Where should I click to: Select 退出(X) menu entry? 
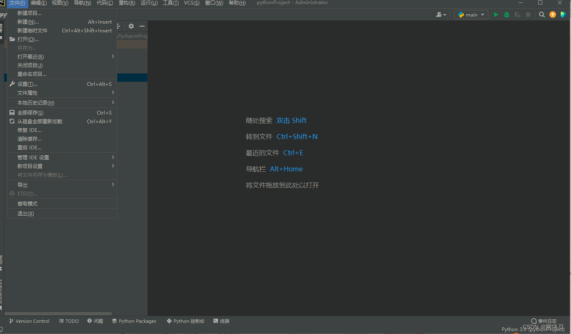pyautogui.click(x=62, y=214)
